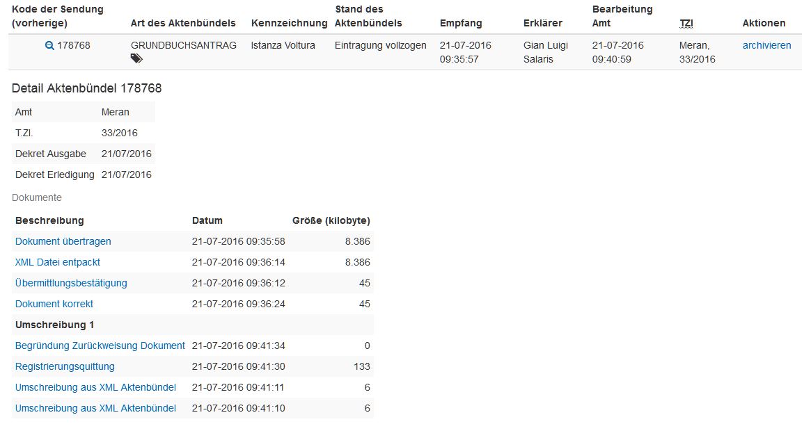This screenshot has height=431, width=811.
Task: Open Begründung Zurückweisung Dokument
Action: 100,345
